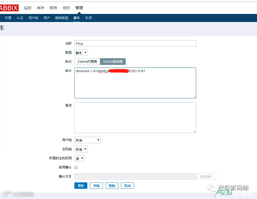Click the 取消 button

128,186
